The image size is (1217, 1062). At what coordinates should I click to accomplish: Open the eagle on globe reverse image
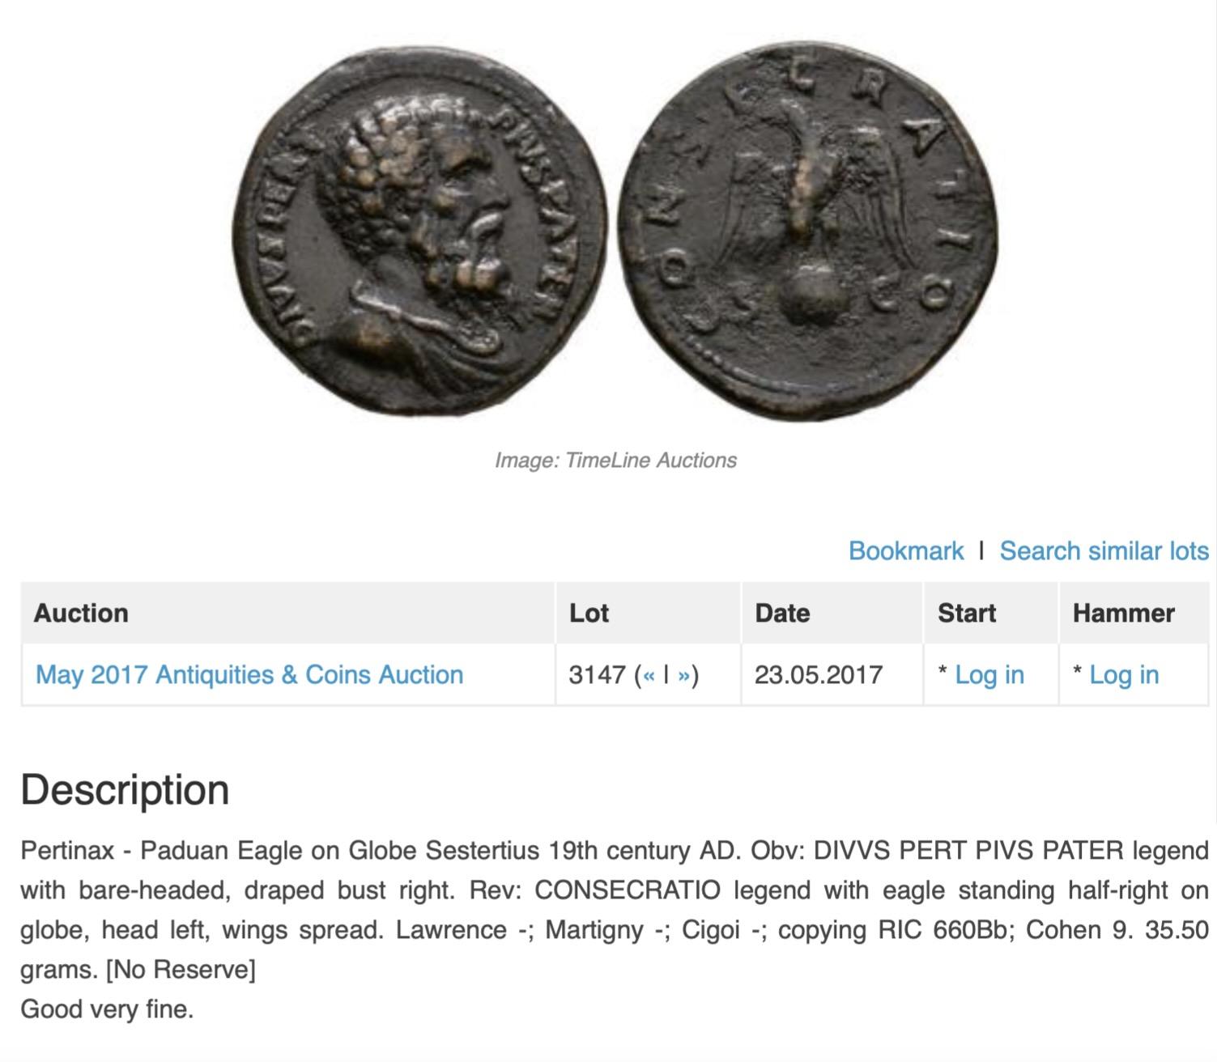tap(808, 232)
